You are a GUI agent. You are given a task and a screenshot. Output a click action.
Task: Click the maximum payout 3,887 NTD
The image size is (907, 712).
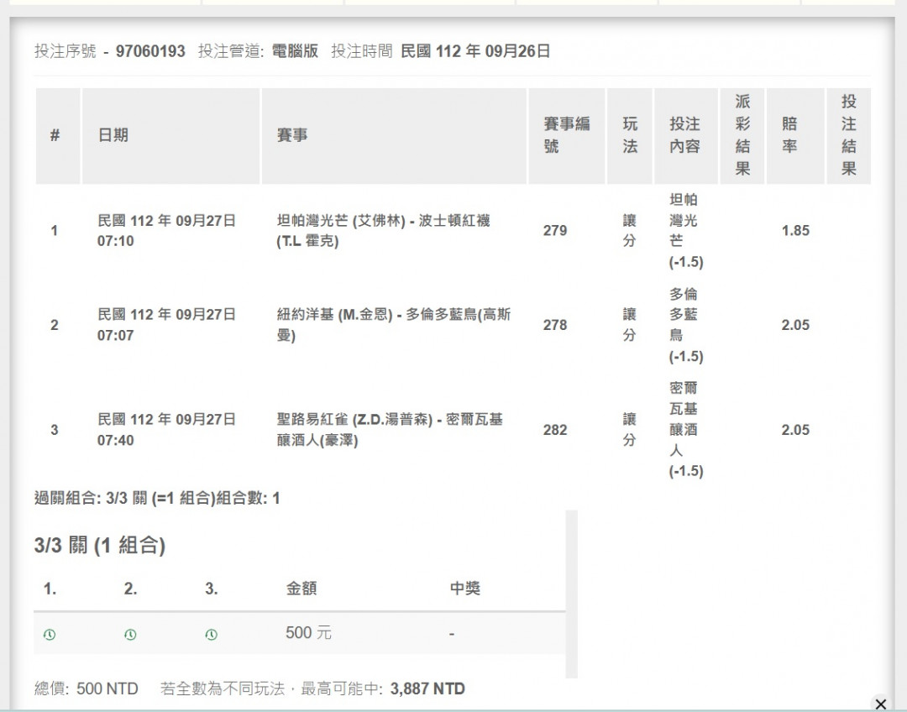[427, 688]
